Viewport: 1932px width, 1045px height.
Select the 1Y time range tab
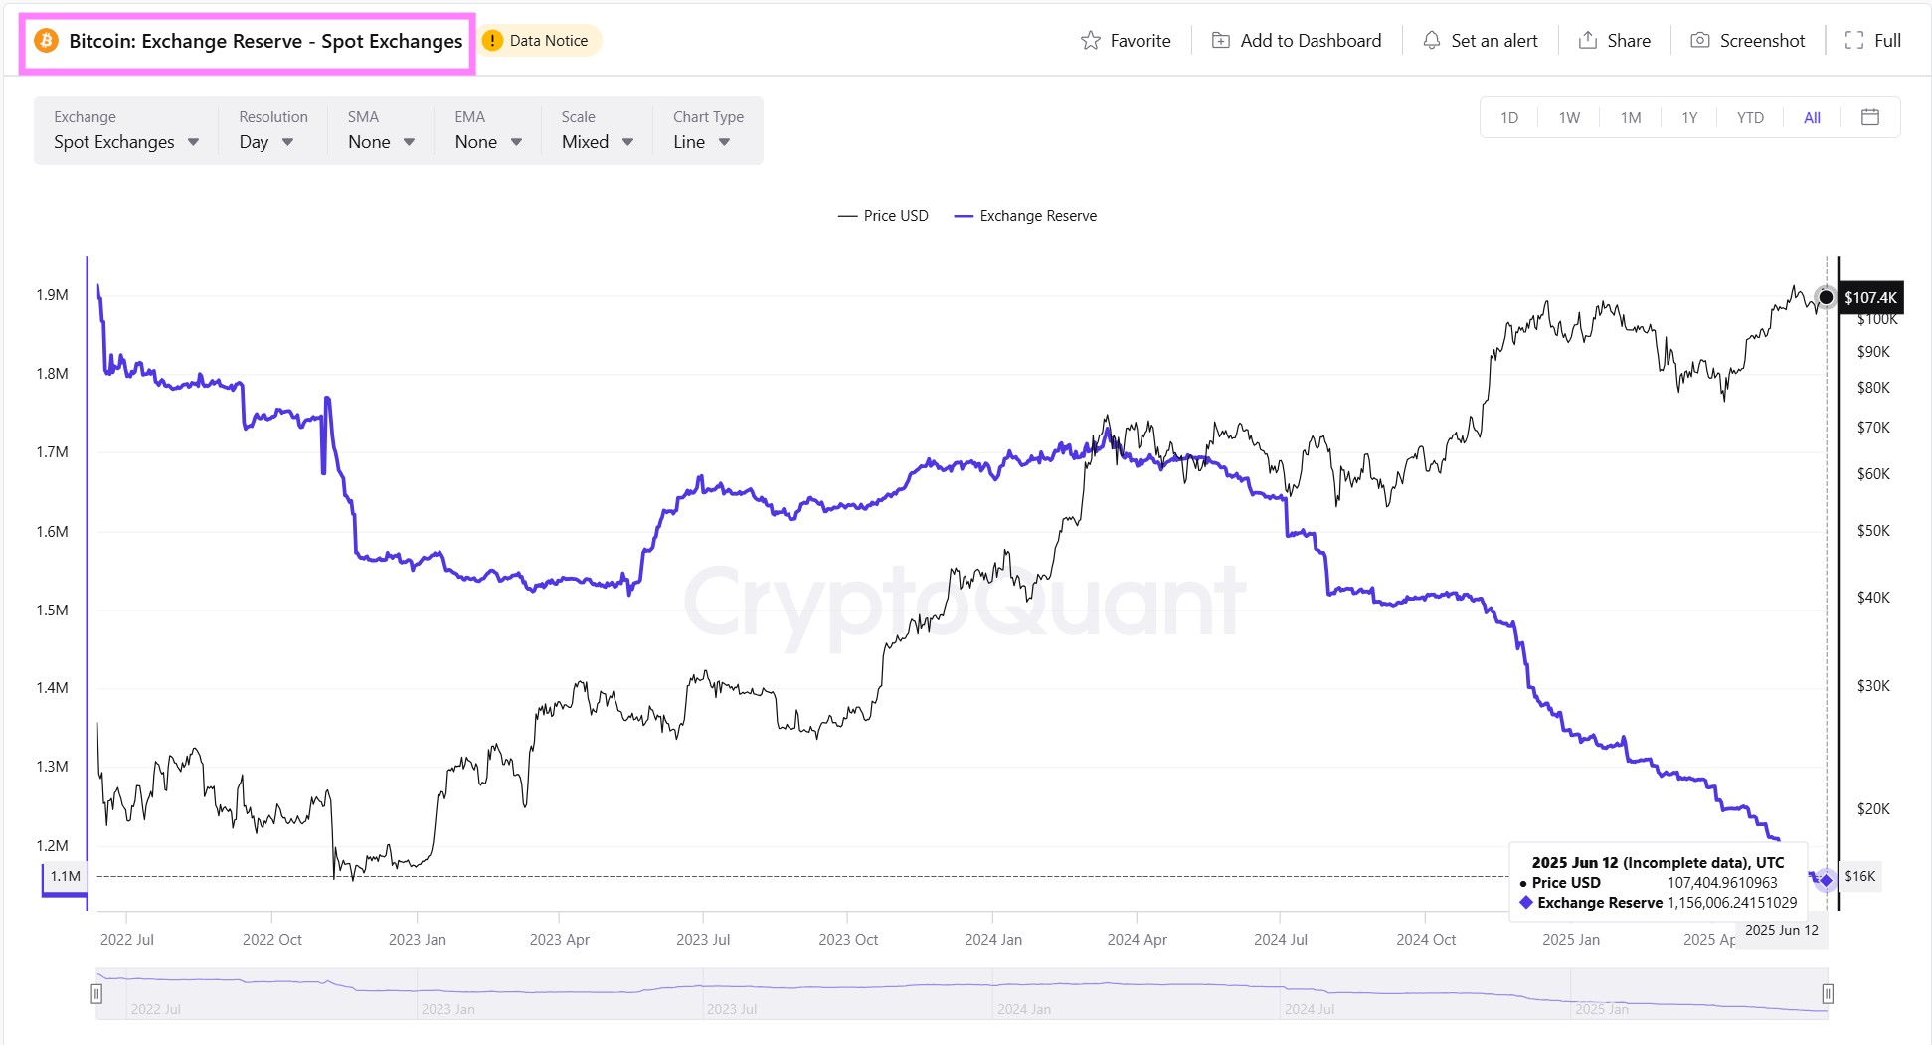pyautogui.click(x=1689, y=117)
